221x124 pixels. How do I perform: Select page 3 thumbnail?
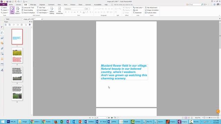(17, 74)
